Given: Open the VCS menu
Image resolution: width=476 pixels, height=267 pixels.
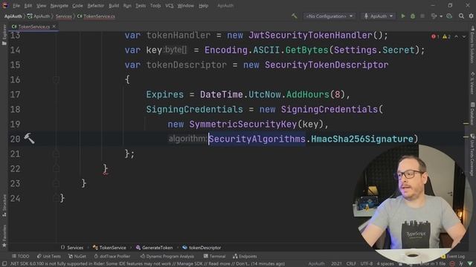Looking at the screenshot, I should (x=170, y=5).
